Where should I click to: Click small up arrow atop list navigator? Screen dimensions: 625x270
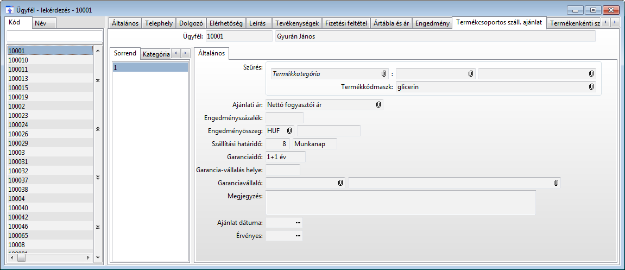click(98, 50)
